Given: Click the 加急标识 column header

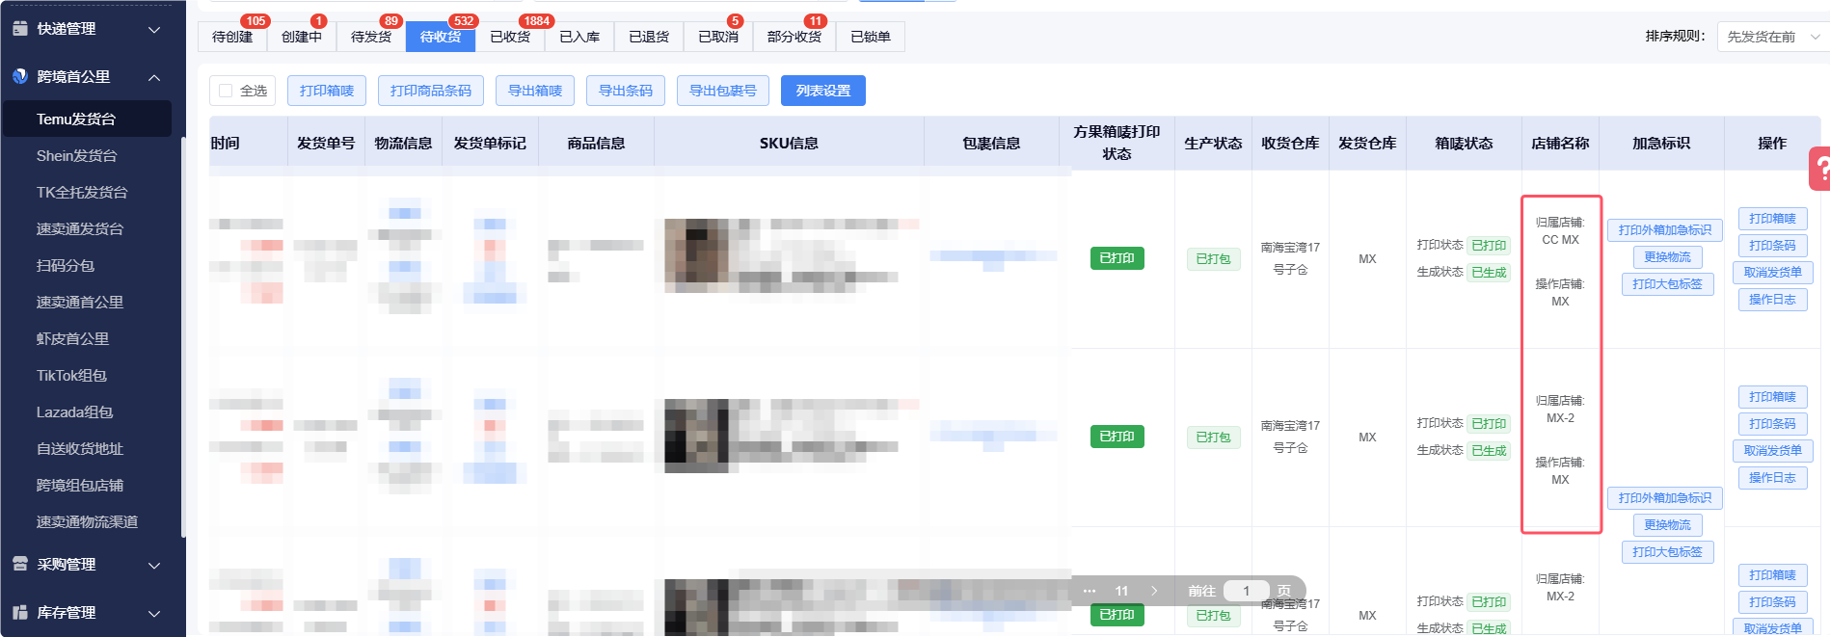Looking at the screenshot, I should click(x=1661, y=143).
